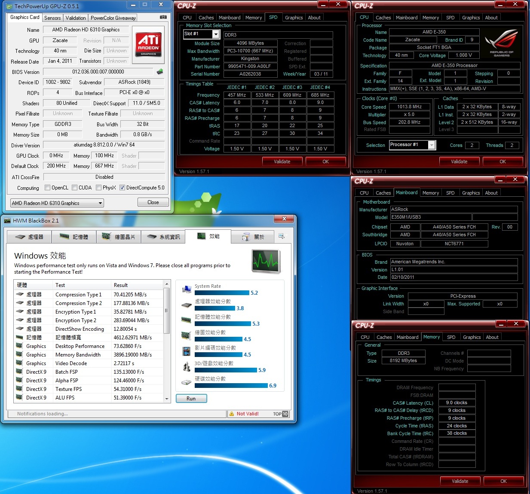Open the 關於 tab in HWM BlackBox
530x494 pixels.
click(252, 237)
